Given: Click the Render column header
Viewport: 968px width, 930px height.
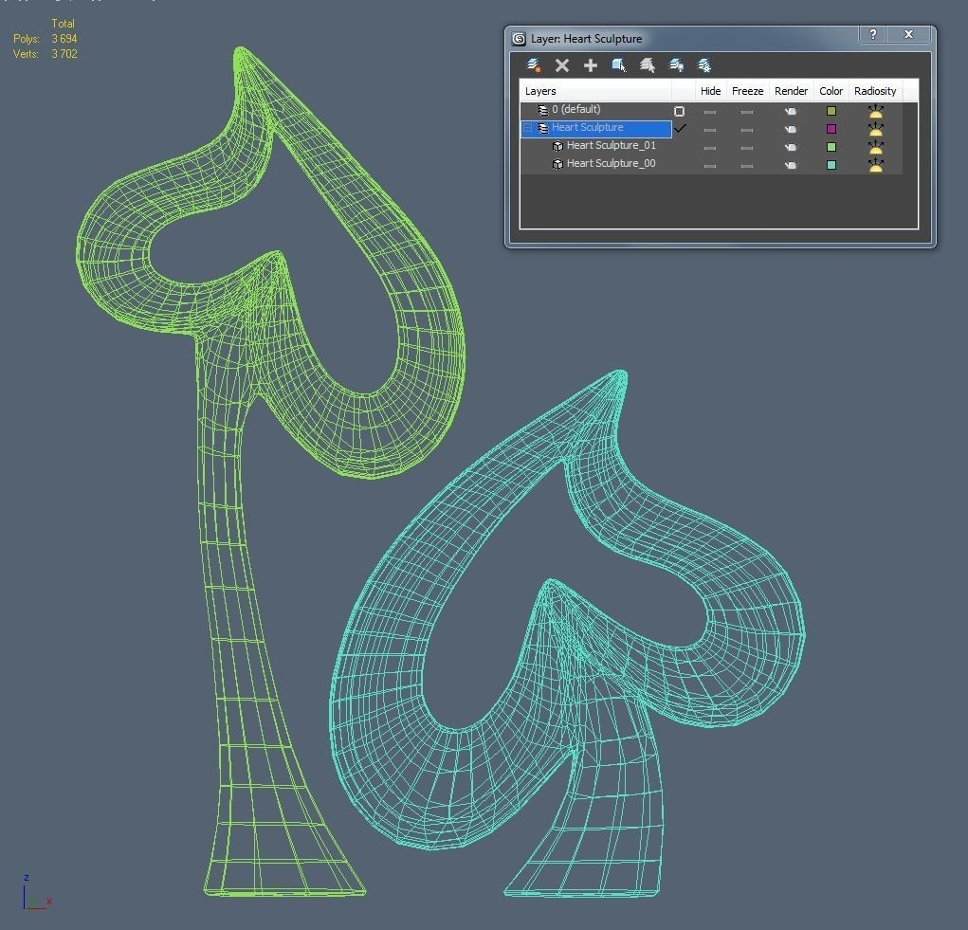Looking at the screenshot, I should (x=791, y=91).
